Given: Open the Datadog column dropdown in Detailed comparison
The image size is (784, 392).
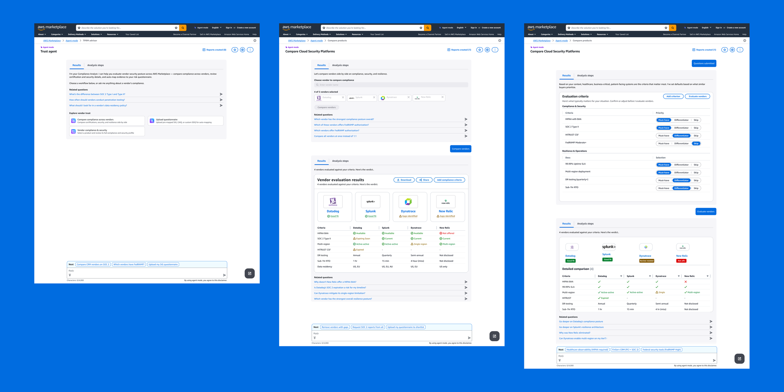Looking at the screenshot, I should [x=621, y=276].
